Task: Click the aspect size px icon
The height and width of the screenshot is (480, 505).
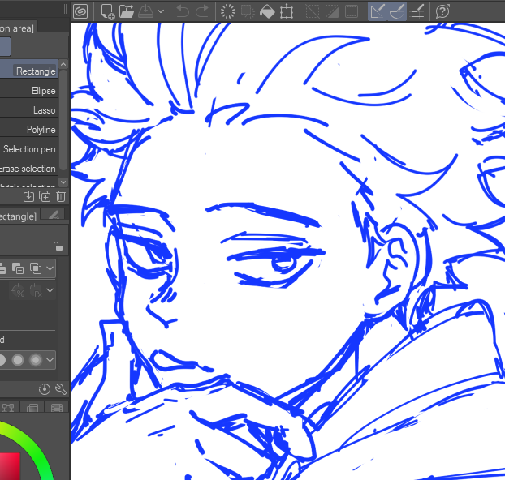Action: (36, 290)
